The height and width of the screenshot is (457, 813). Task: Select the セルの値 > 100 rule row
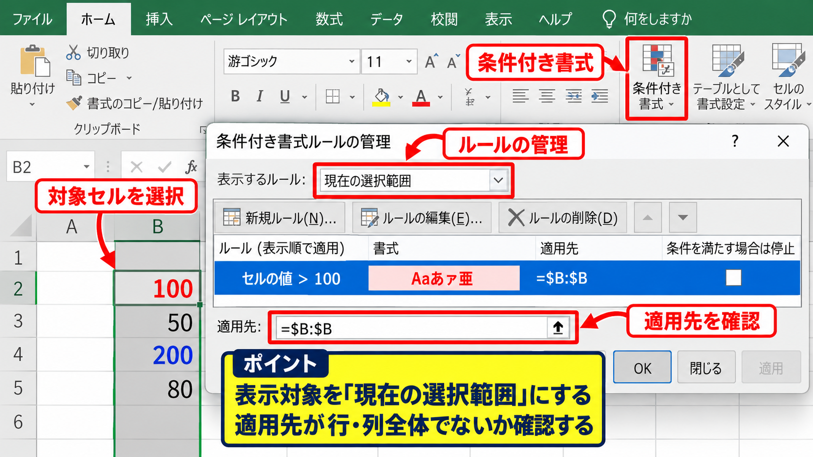pyautogui.click(x=507, y=278)
